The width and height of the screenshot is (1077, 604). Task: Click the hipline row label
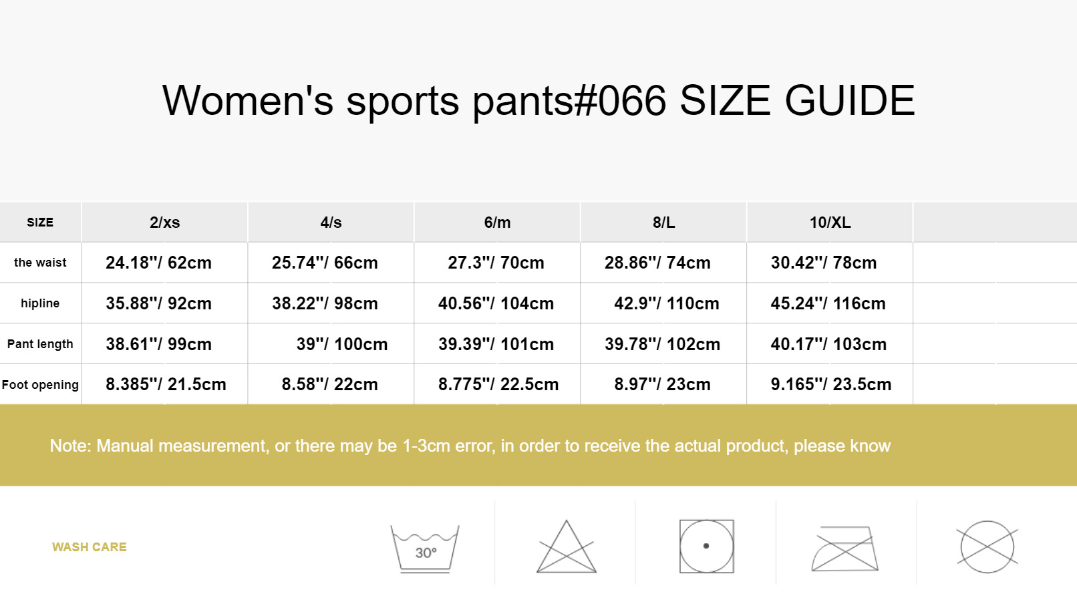click(x=40, y=303)
